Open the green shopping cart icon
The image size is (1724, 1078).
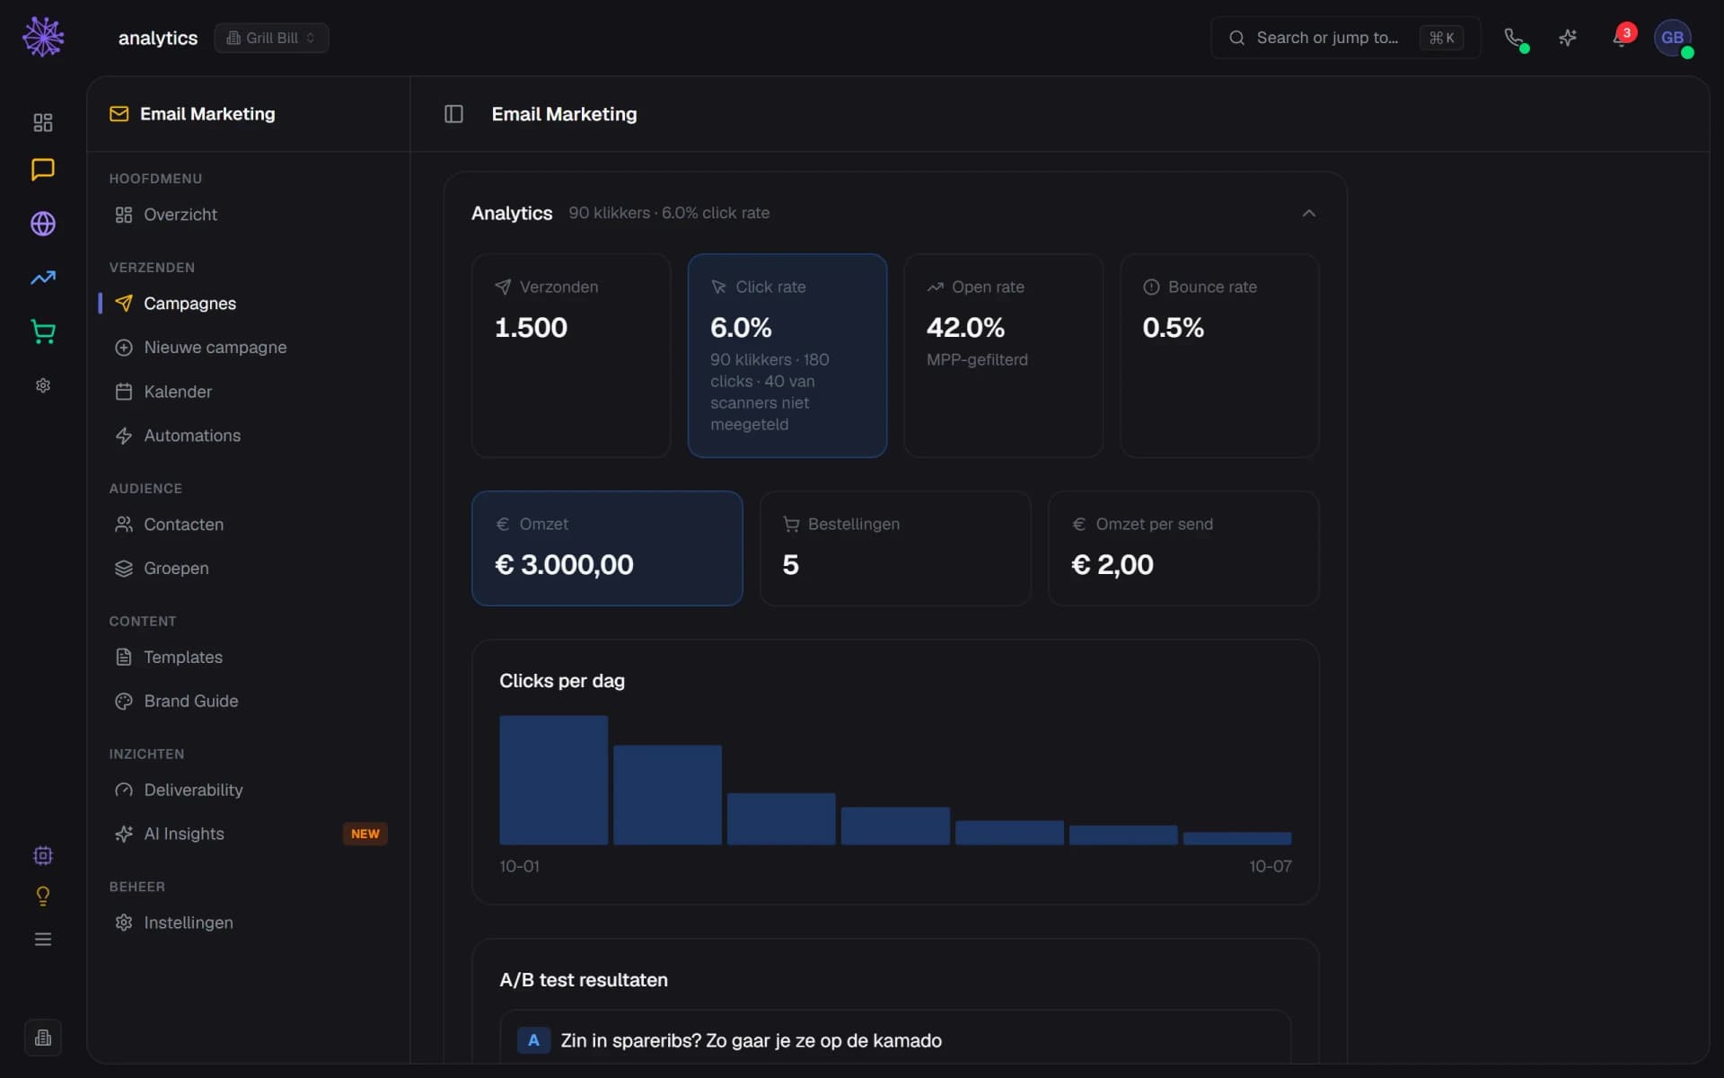(x=43, y=331)
